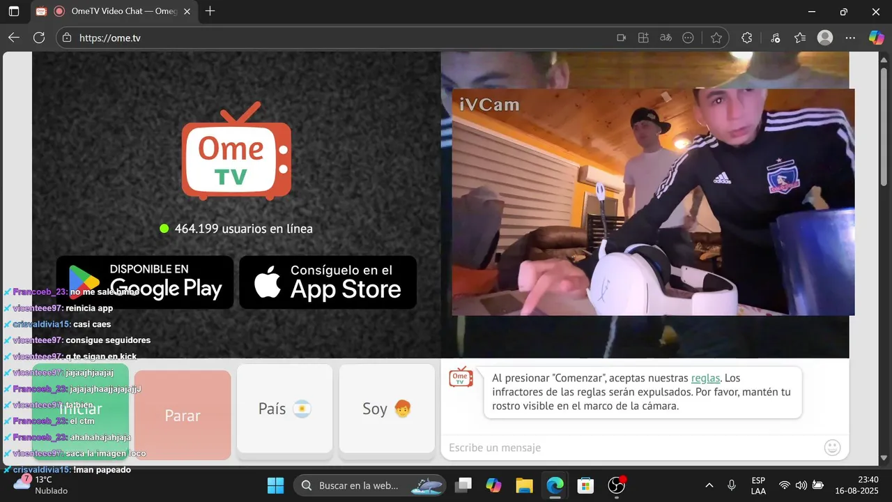The width and height of the screenshot is (892, 502).
Task: Open the Edge tab actions menu
Action: 14,11
